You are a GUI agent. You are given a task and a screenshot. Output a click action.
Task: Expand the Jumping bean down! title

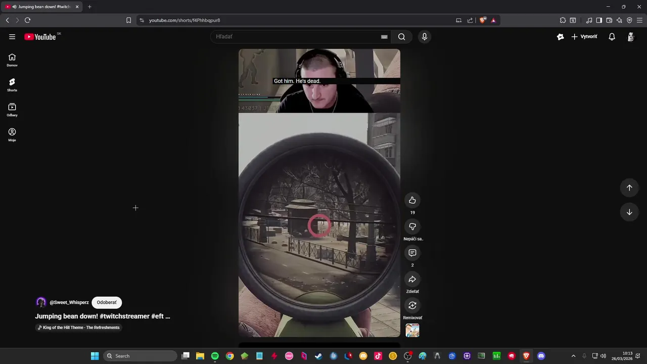point(103,316)
